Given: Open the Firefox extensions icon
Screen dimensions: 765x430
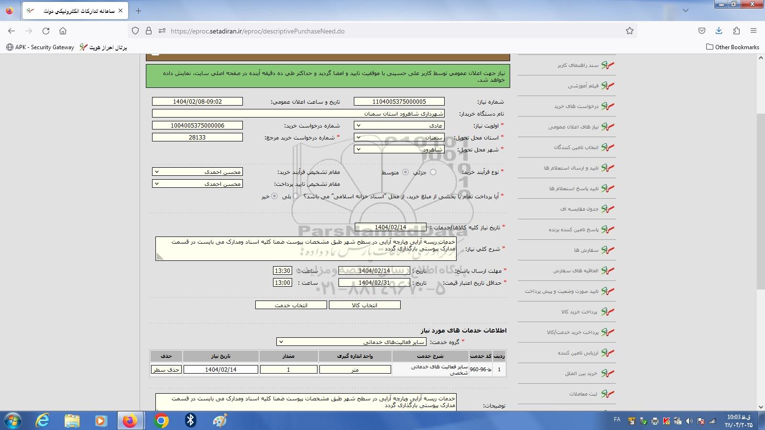Looking at the screenshot, I should tap(736, 31).
